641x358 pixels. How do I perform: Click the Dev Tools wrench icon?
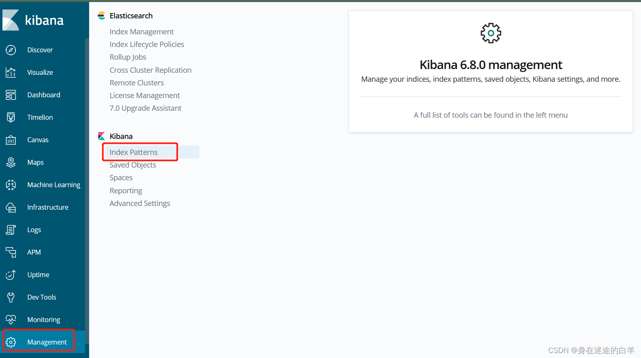[x=11, y=297]
